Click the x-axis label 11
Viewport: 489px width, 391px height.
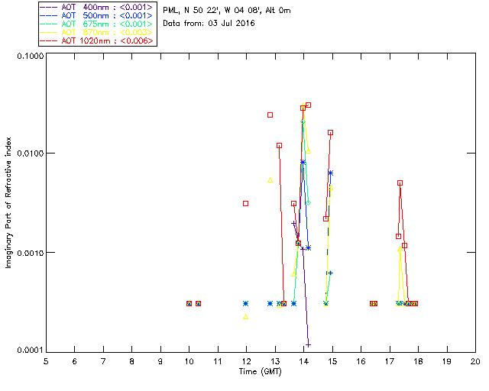(218, 361)
